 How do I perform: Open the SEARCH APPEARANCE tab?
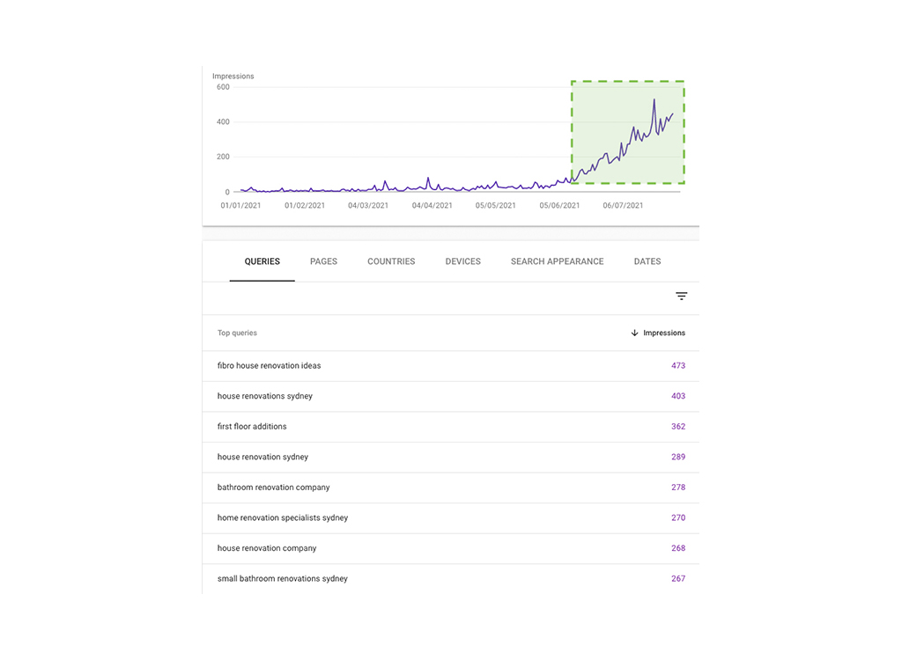coord(557,261)
